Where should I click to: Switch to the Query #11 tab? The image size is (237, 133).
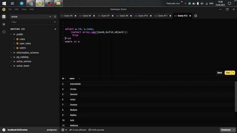point(163,16)
